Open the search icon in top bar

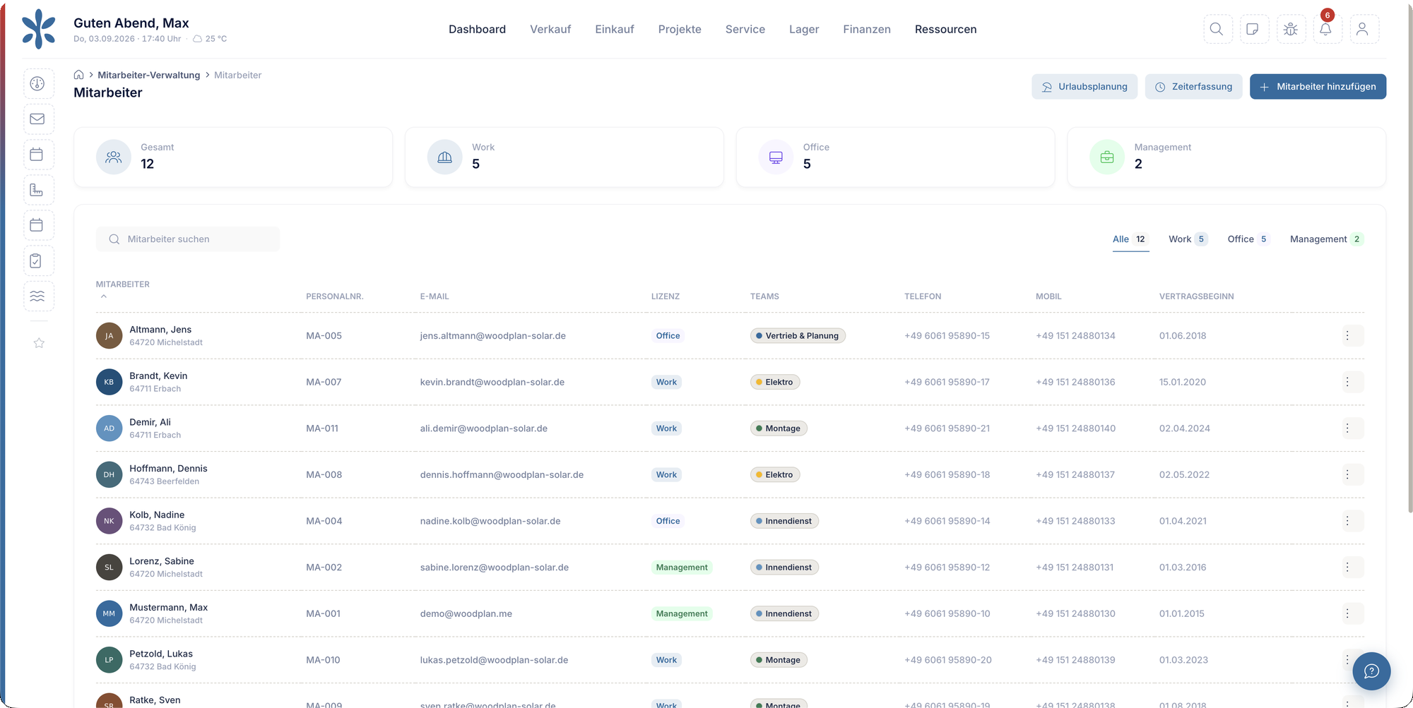pos(1217,29)
